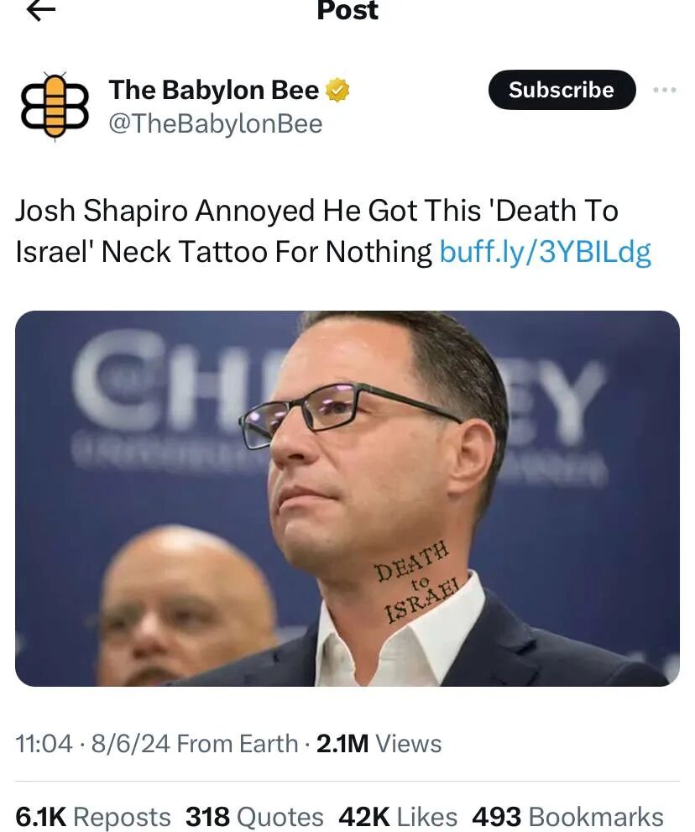Screen dimensions: 695x832
Task: Open The Babylon Bee profile avatar
Action: 55,107
